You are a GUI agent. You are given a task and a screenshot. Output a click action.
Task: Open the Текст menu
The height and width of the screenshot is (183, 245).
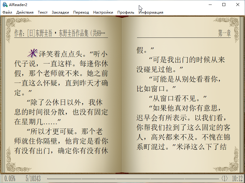pyautogui.click(x=43, y=12)
